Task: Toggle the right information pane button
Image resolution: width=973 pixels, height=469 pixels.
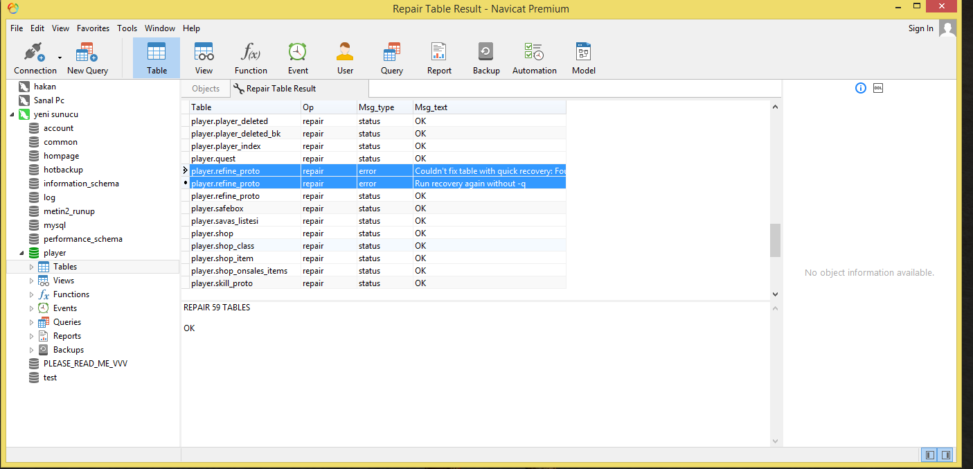Action: pyautogui.click(x=946, y=455)
